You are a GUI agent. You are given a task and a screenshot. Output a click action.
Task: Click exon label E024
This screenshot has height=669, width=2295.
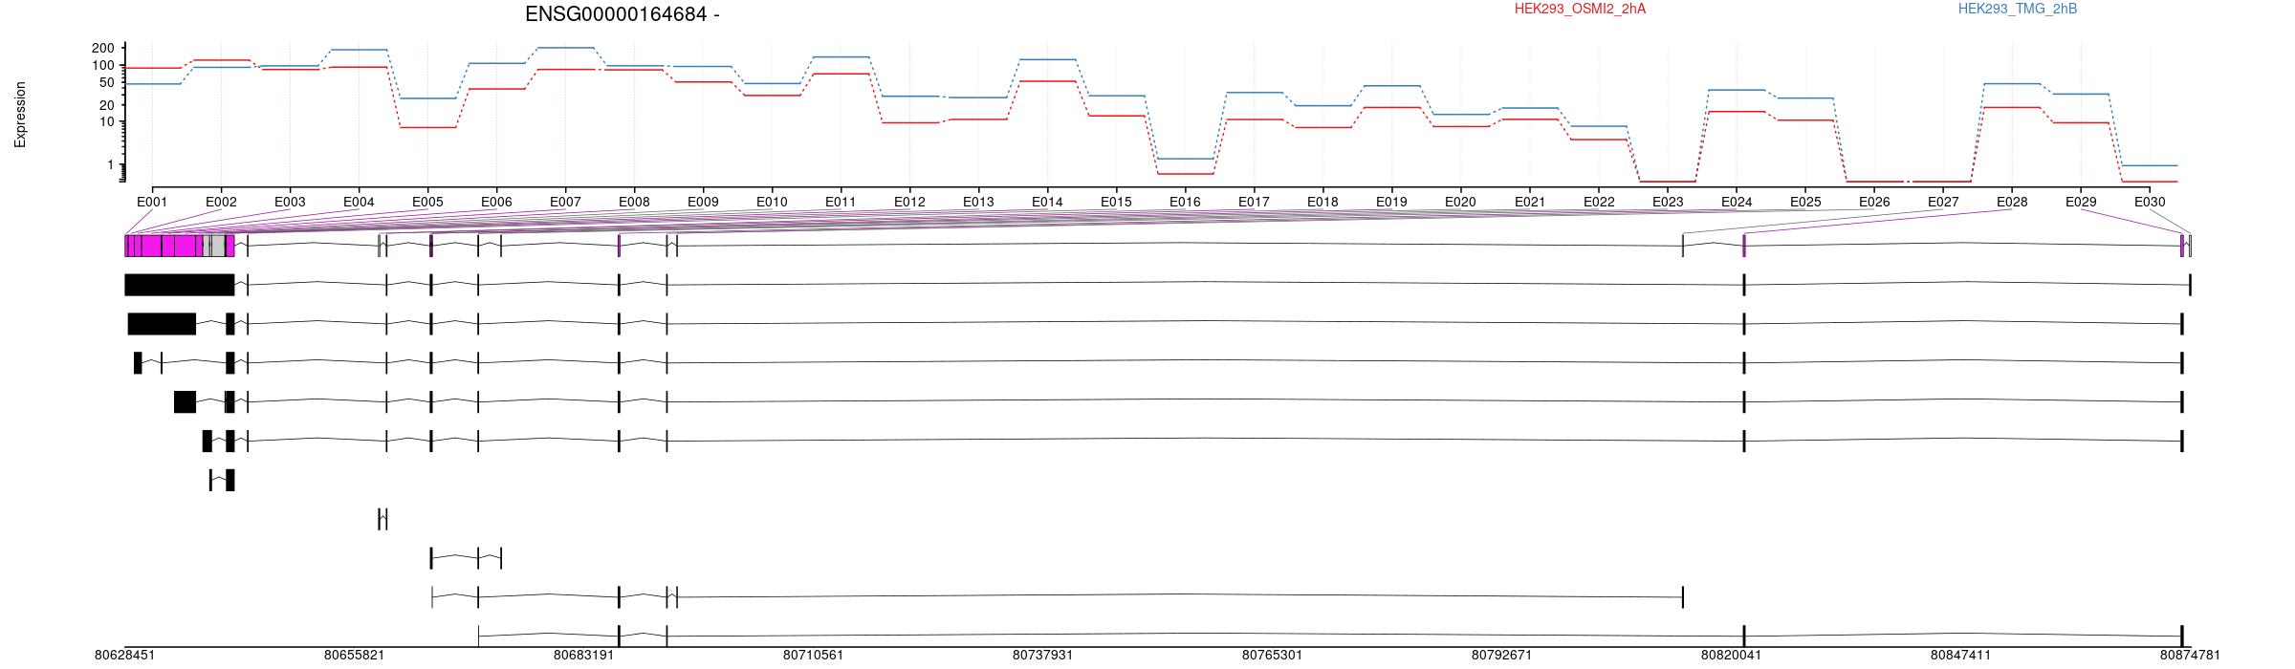tap(1737, 202)
